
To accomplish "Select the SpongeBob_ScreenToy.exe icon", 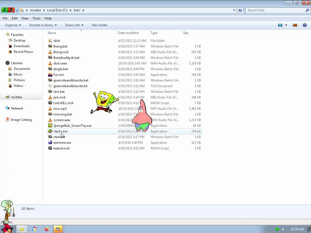I will (x=50, y=126).
